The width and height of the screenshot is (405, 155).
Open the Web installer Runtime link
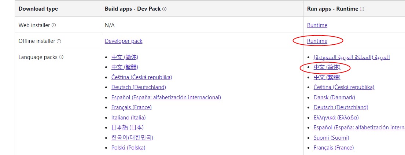[x=317, y=25]
